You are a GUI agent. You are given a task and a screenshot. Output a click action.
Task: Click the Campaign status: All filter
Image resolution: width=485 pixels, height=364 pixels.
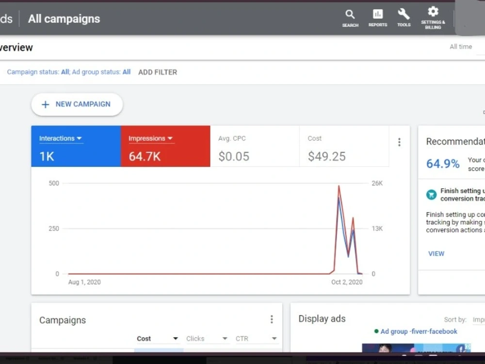click(x=38, y=72)
